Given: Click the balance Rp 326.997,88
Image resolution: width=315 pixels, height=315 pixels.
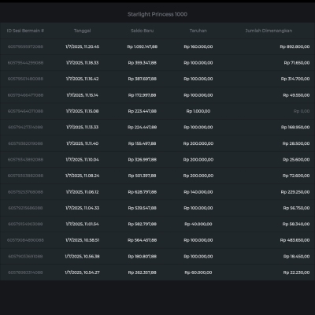Looking at the screenshot, I should pos(142,160).
